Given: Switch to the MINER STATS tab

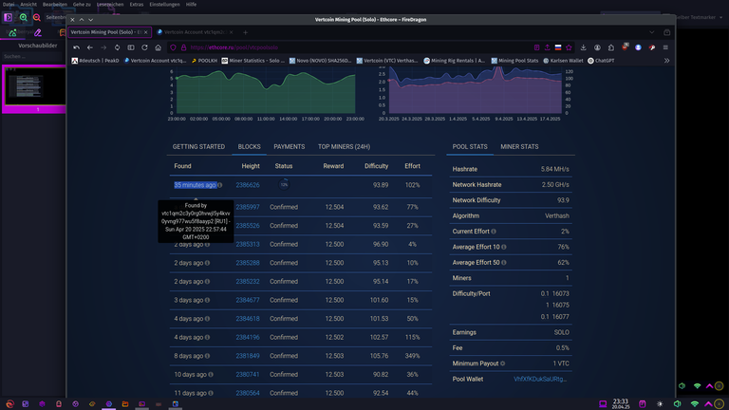Looking at the screenshot, I should [x=519, y=147].
